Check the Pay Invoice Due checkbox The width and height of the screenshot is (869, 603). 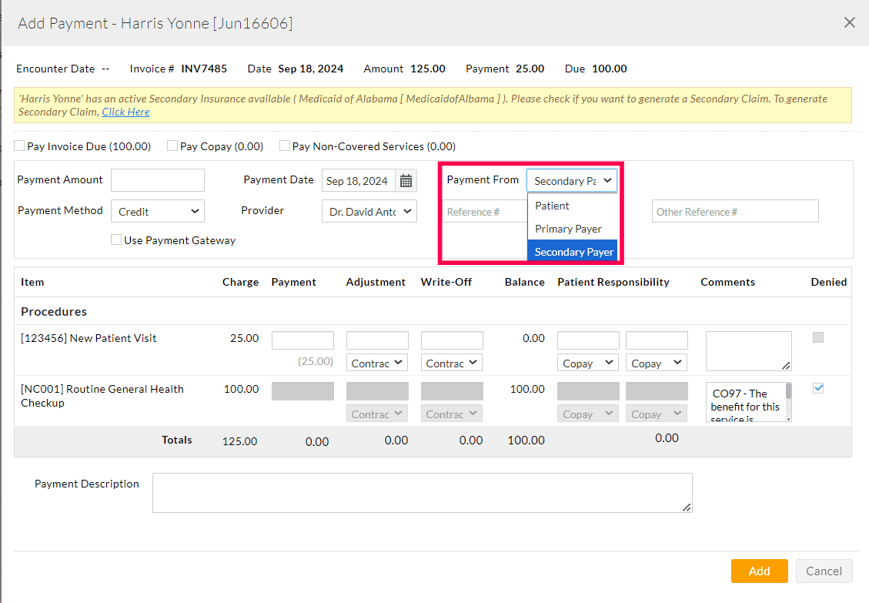pos(20,146)
